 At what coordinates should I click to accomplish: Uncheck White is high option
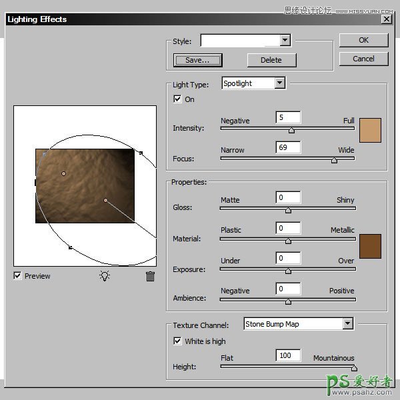click(177, 341)
